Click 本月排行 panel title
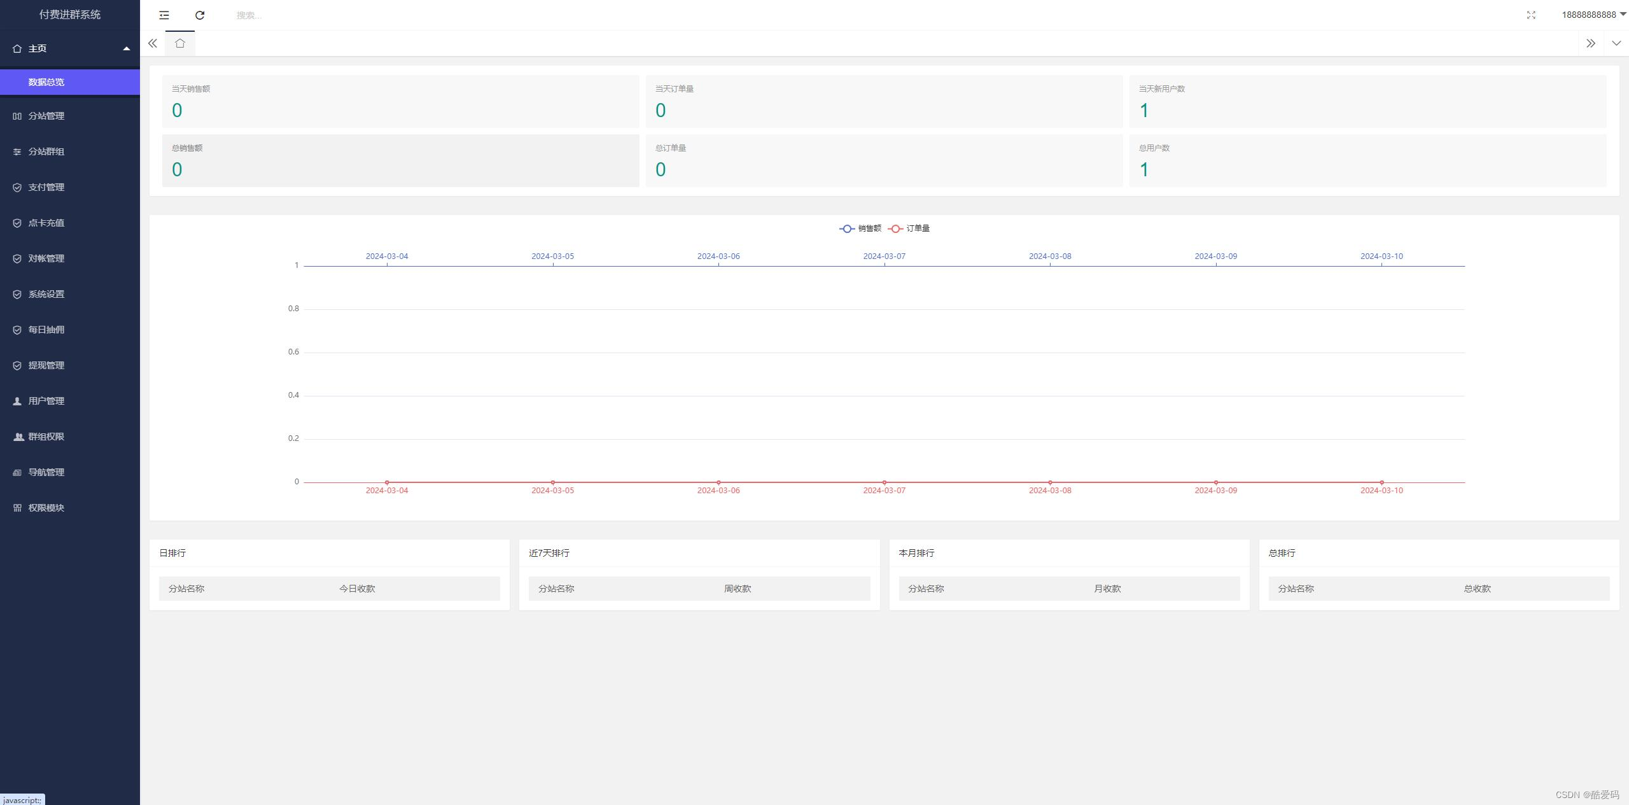The height and width of the screenshot is (805, 1629). pos(916,553)
